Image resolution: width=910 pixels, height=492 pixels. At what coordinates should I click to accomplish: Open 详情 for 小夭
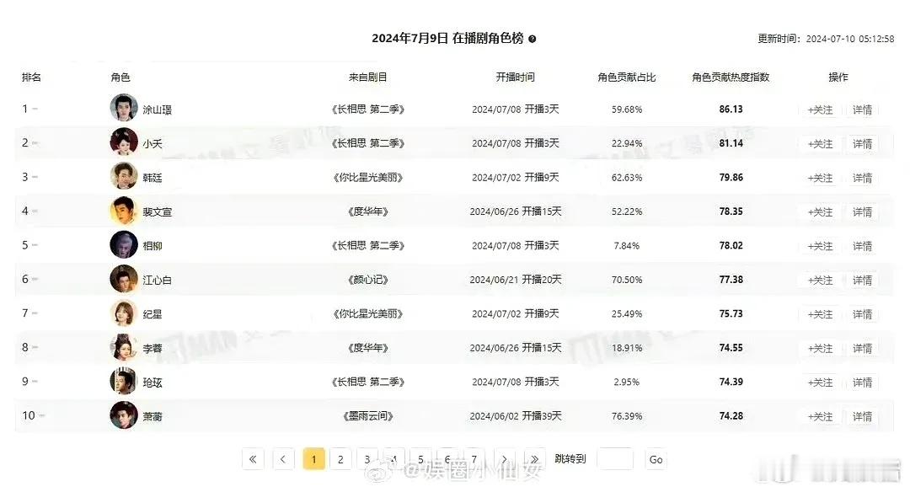point(863,143)
